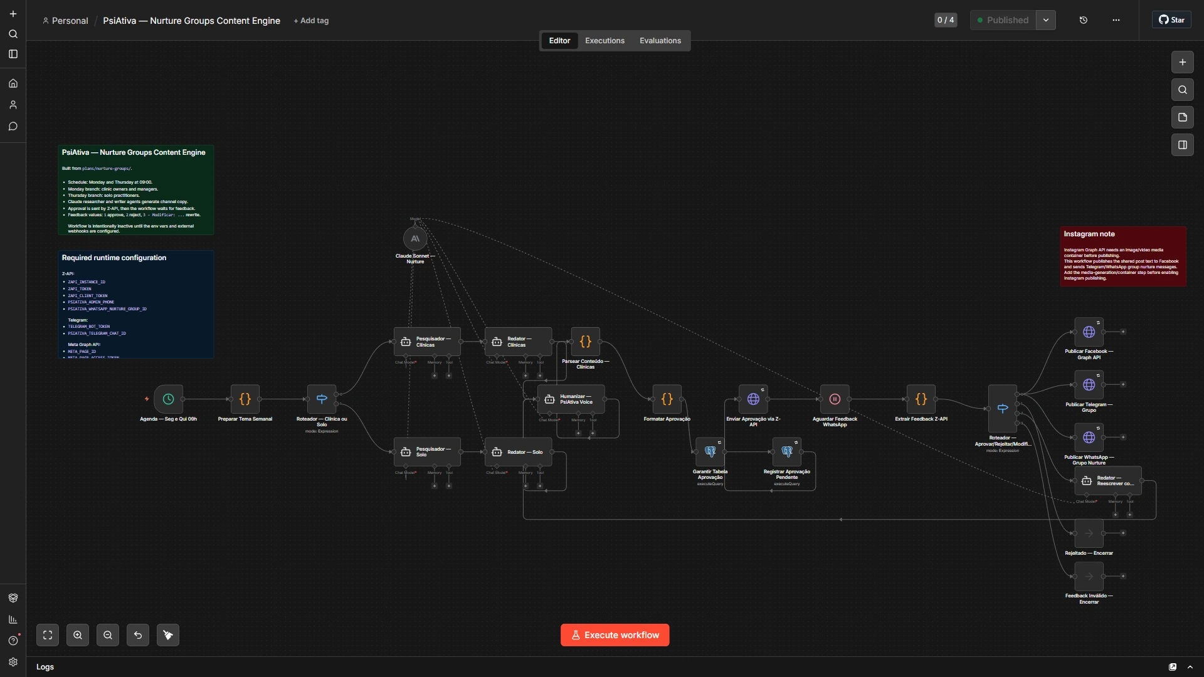The height and width of the screenshot is (677, 1204).
Task: Select the Humanizer PsiAtiva Voice node
Action: (571, 399)
